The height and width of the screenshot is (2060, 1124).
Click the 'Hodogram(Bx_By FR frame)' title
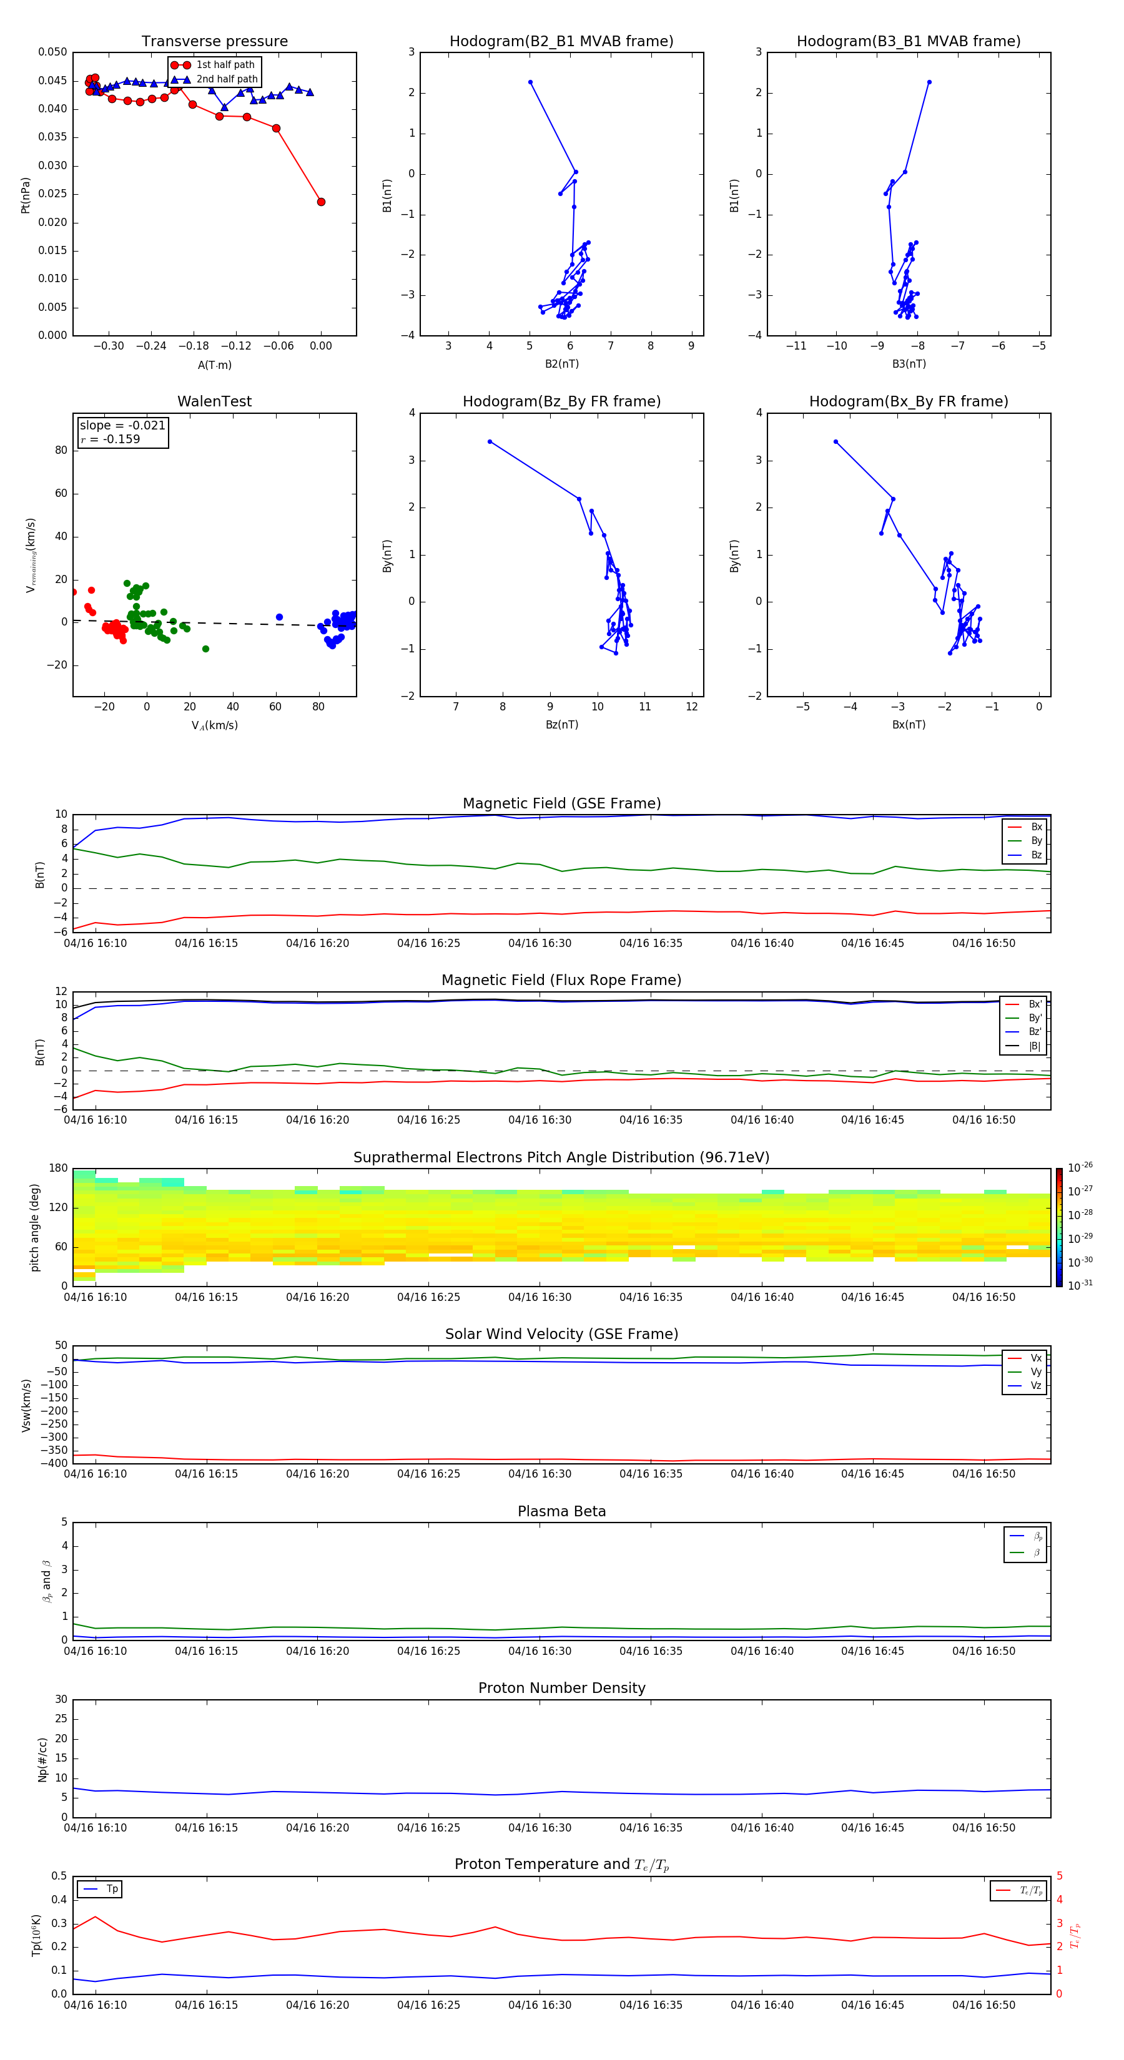click(909, 401)
